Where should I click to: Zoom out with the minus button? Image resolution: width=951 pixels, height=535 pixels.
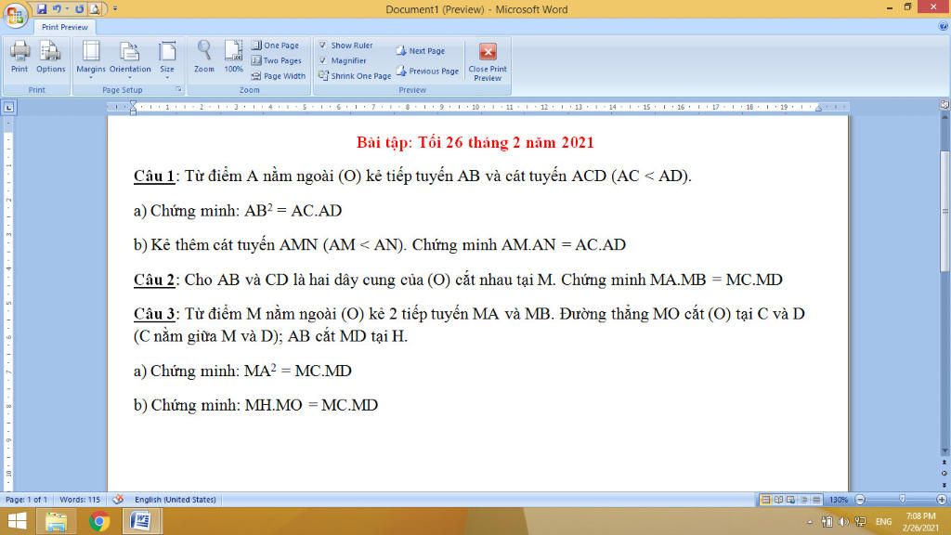(x=860, y=499)
